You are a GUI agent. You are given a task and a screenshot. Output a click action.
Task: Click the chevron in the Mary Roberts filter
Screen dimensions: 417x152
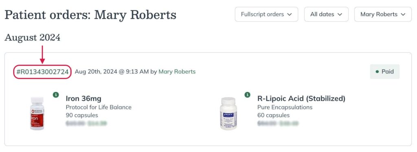[x=403, y=15]
